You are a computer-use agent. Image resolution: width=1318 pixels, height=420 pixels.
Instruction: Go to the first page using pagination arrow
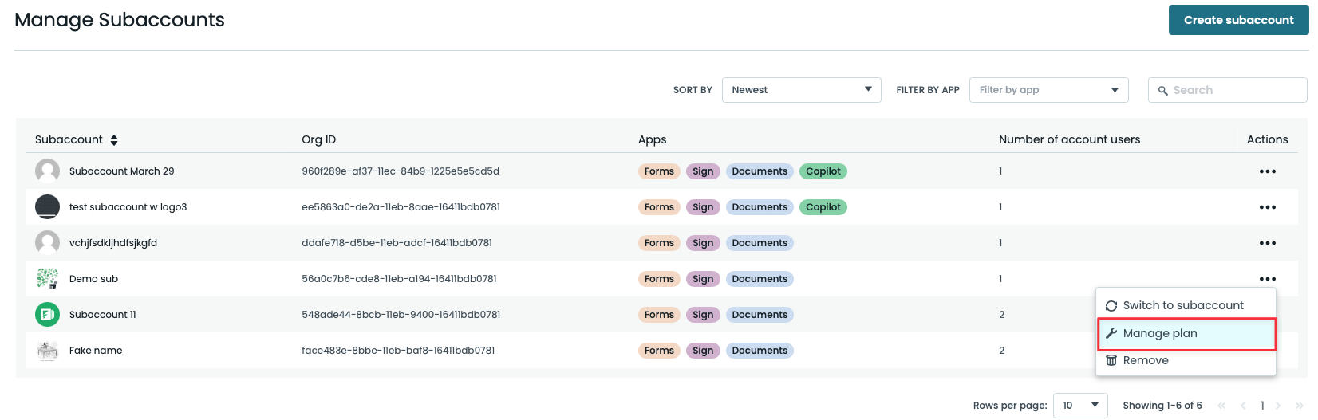click(x=1221, y=406)
